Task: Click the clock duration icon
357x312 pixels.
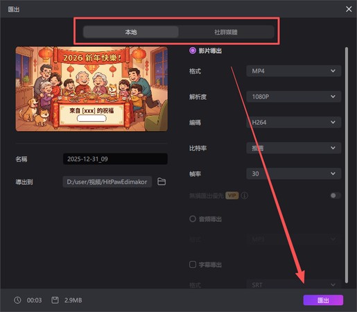Action: (x=17, y=300)
